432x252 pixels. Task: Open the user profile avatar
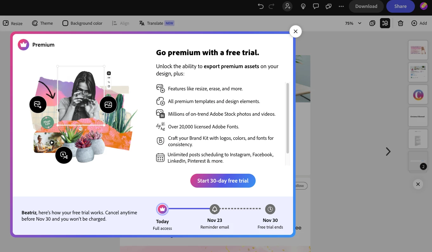pyautogui.click(x=423, y=6)
